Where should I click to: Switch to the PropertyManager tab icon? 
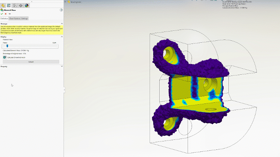pyautogui.click(x=9, y=6)
